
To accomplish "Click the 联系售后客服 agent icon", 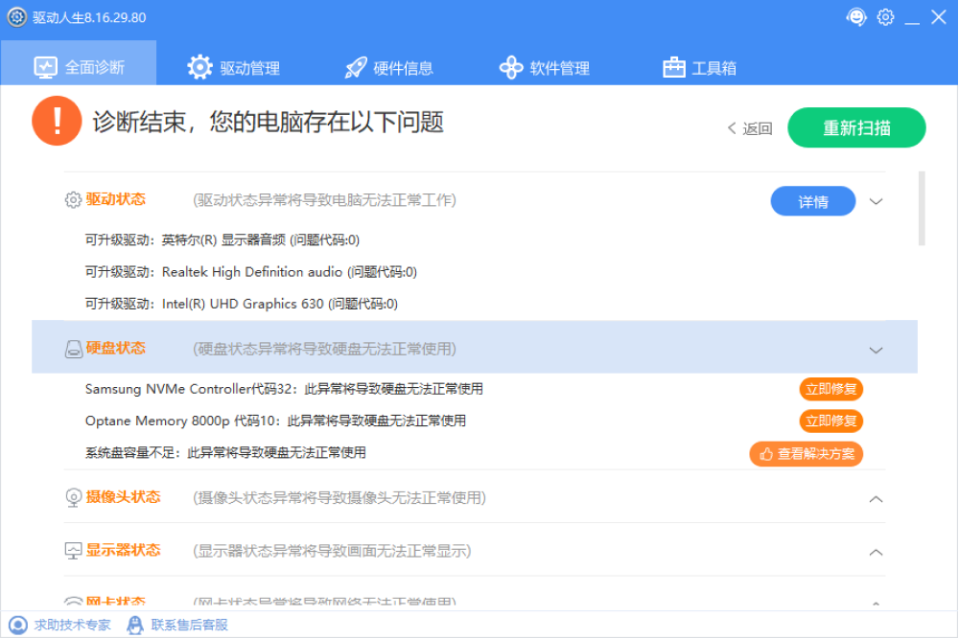I will [135, 625].
